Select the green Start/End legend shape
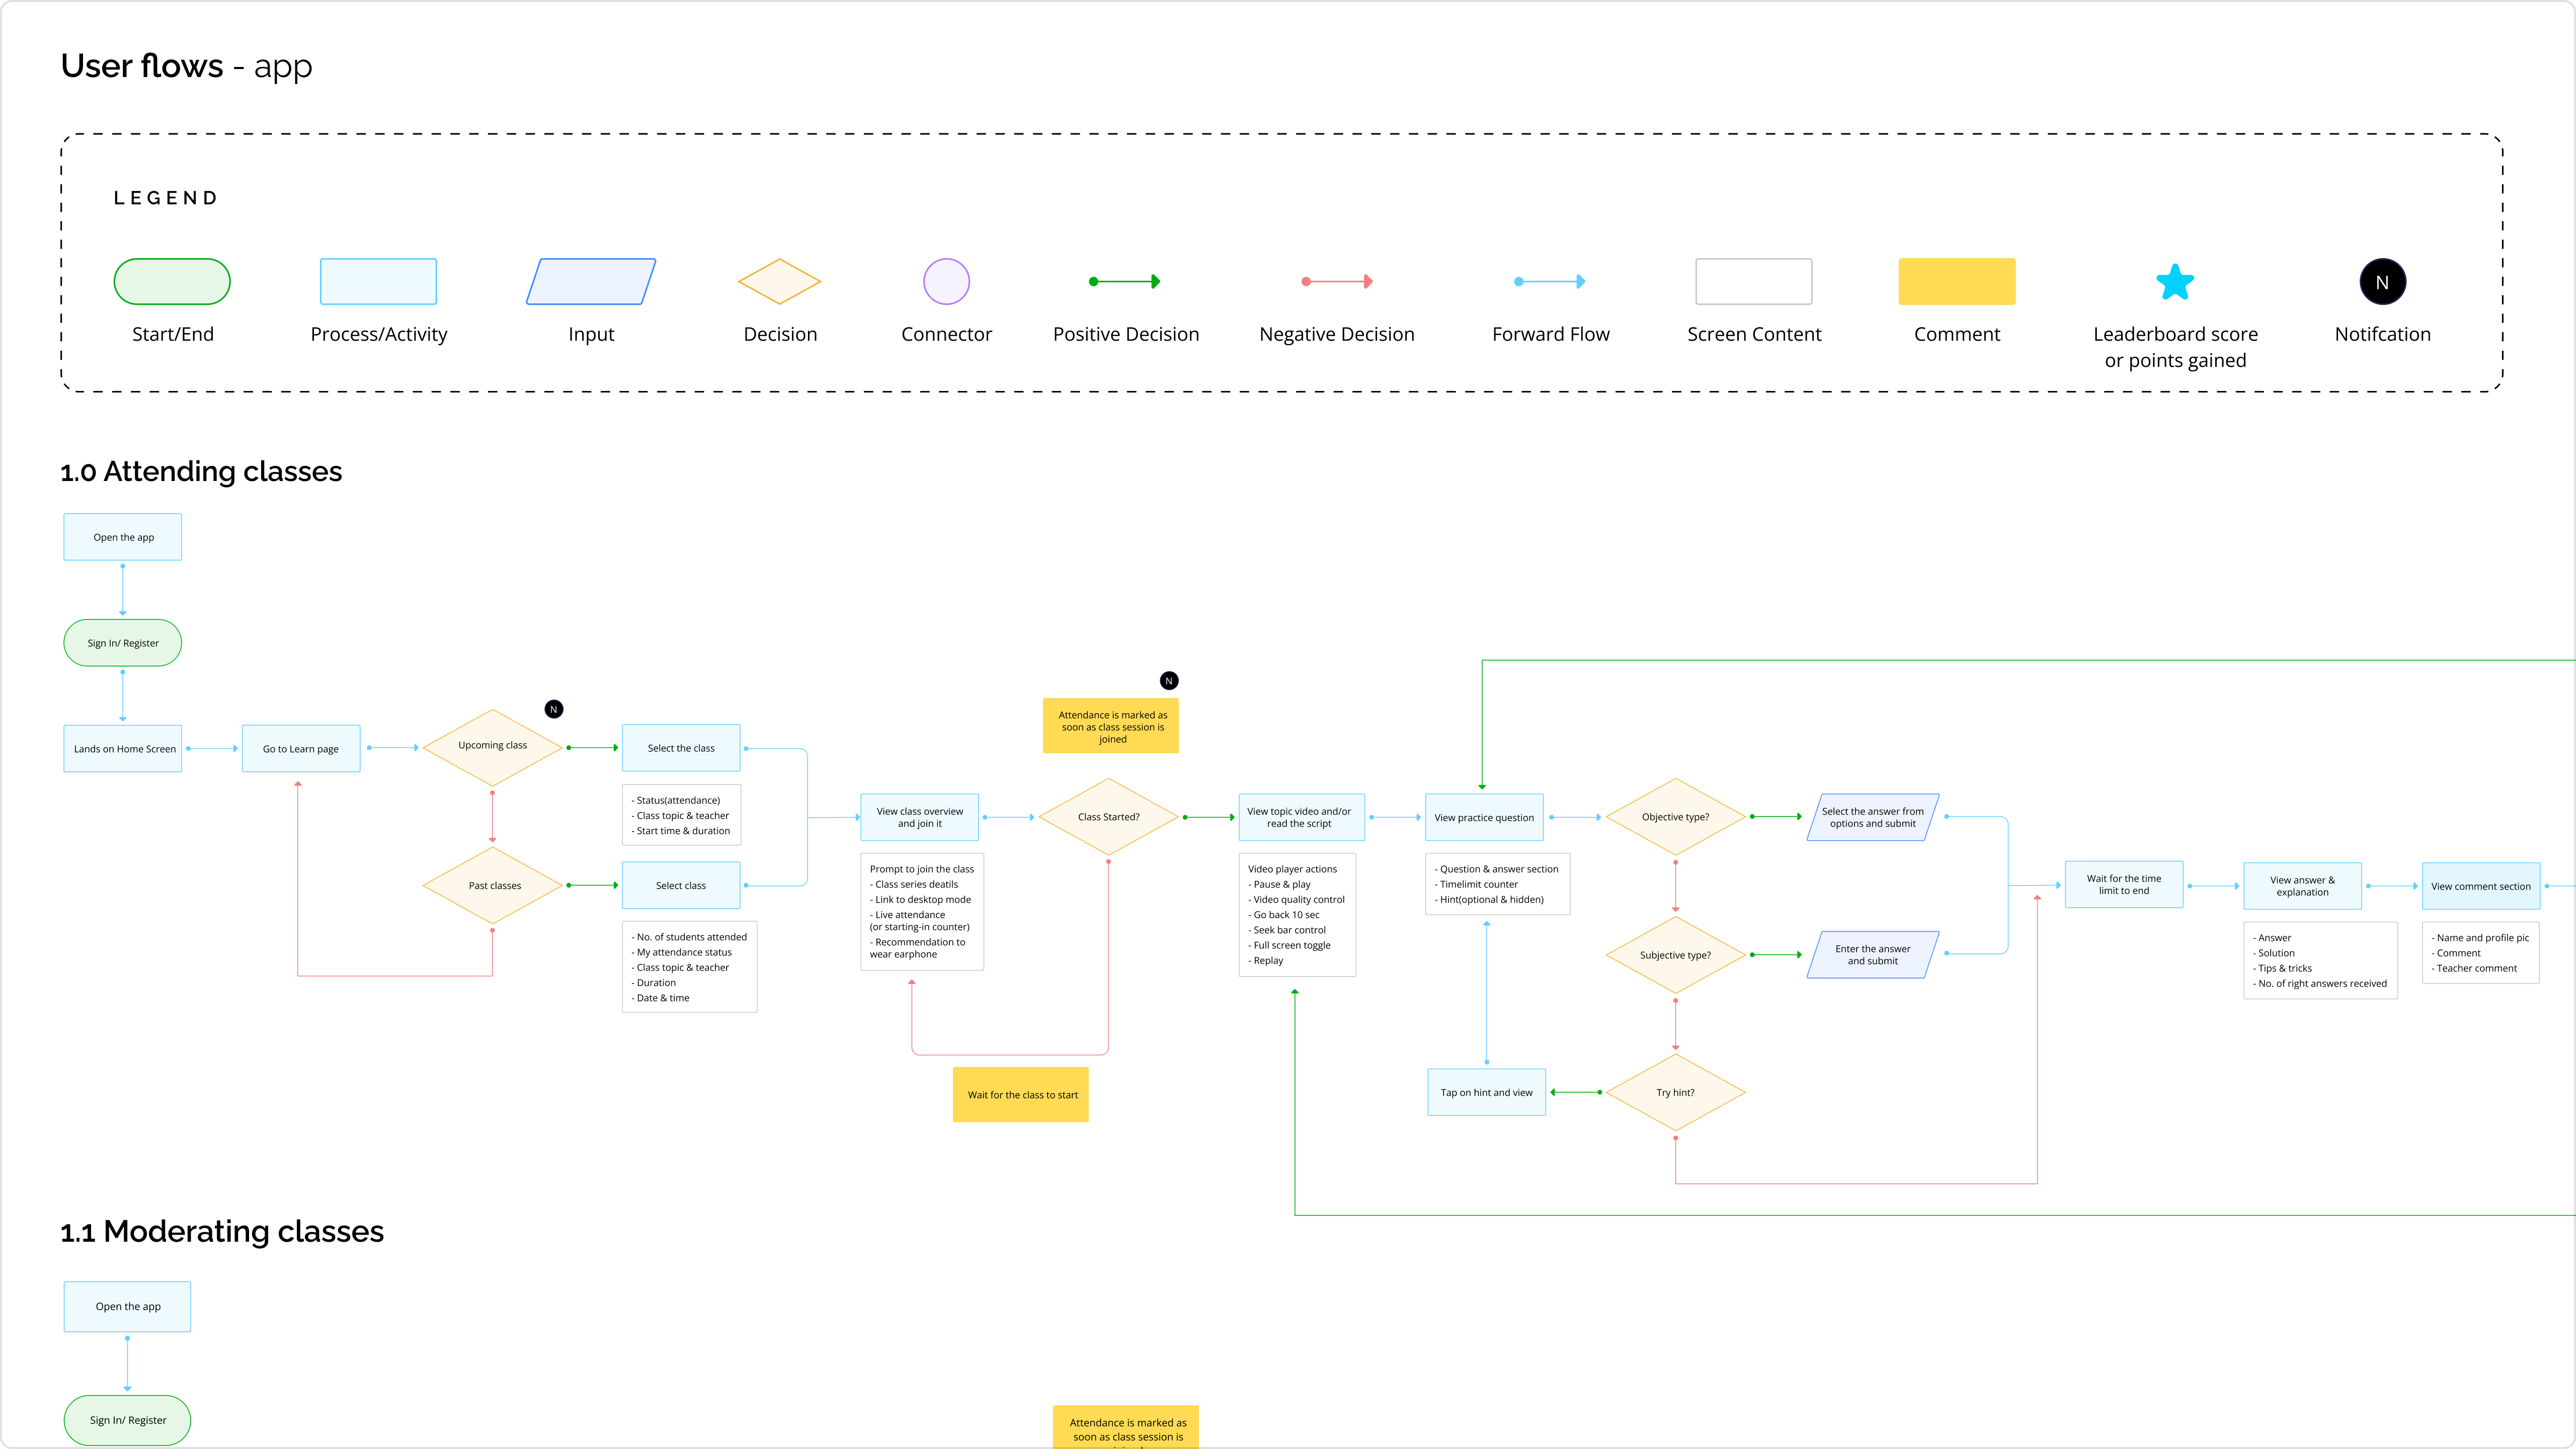The image size is (2576, 1449). point(172,282)
